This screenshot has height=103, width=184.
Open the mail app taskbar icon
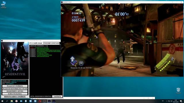[21, 101]
